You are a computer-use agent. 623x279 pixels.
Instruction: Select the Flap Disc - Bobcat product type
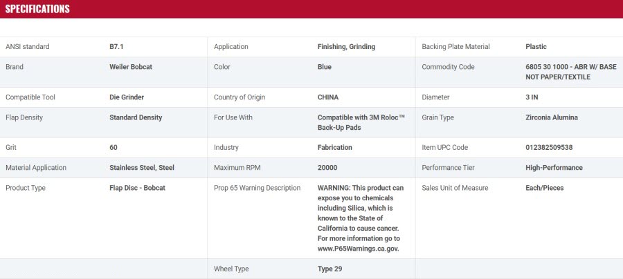coord(138,188)
